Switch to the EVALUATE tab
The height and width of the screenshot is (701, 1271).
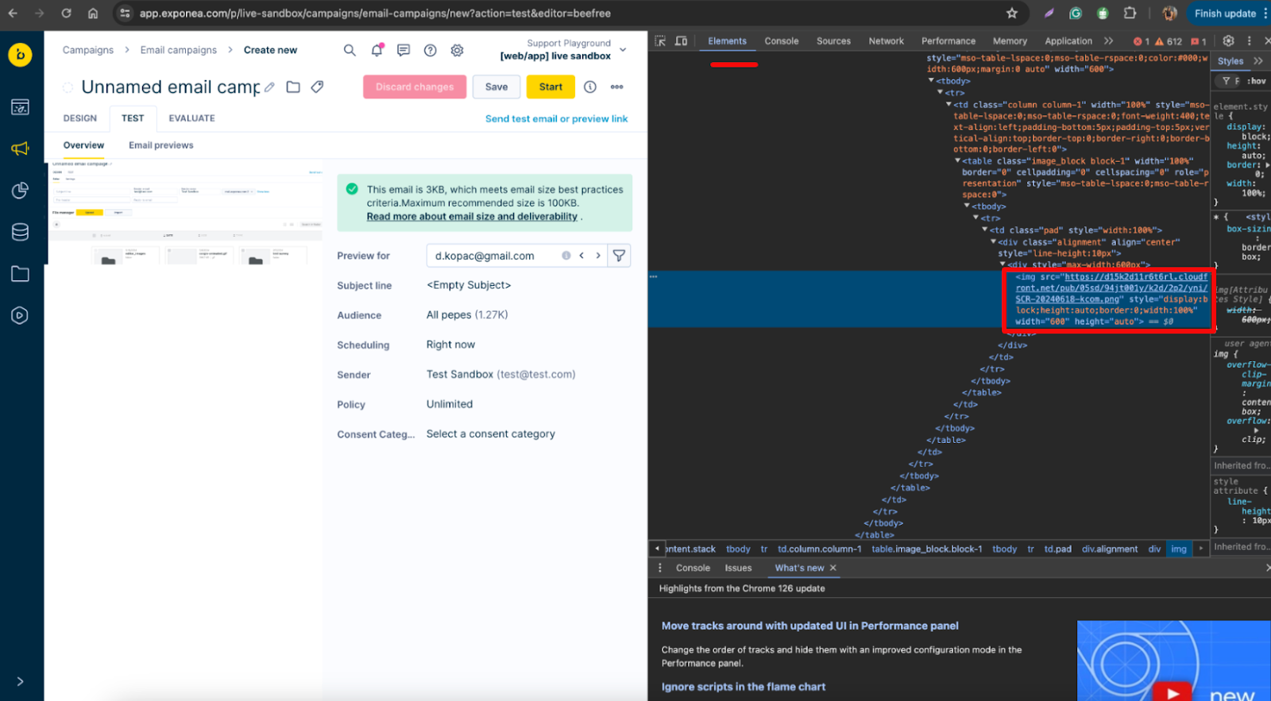[x=191, y=118]
